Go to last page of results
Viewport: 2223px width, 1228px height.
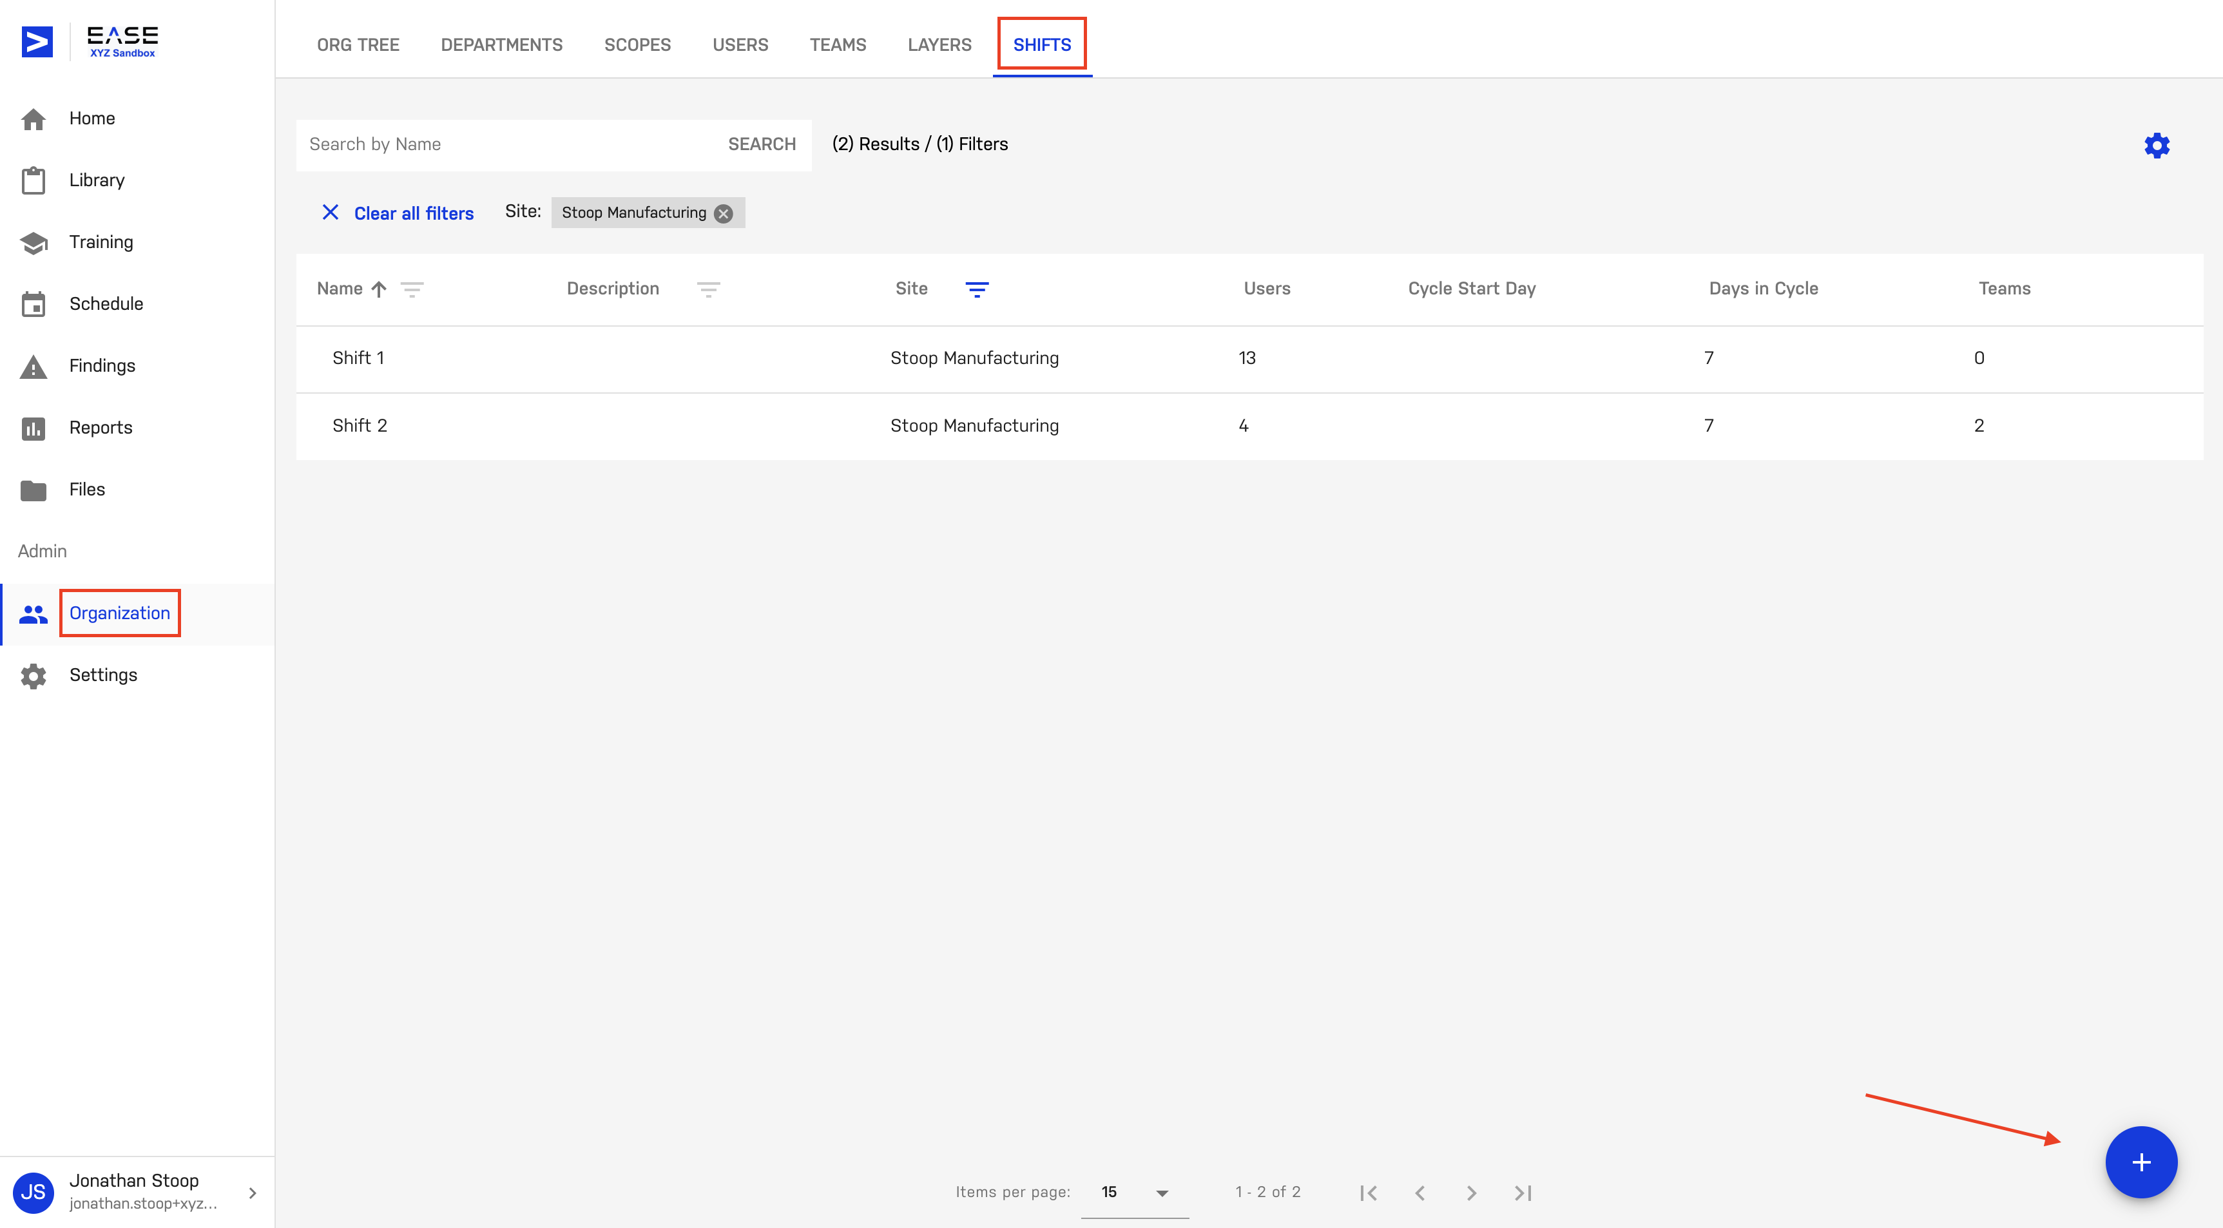pyautogui.click(x=1523, y=1193)
